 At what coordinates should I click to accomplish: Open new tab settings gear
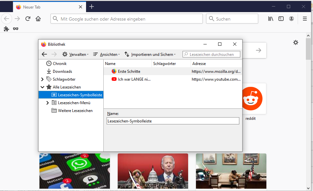[x=296, y=42]
